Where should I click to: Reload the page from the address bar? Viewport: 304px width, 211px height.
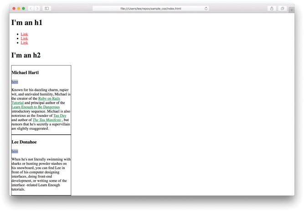pyautogui.click(x=206, y=9)
